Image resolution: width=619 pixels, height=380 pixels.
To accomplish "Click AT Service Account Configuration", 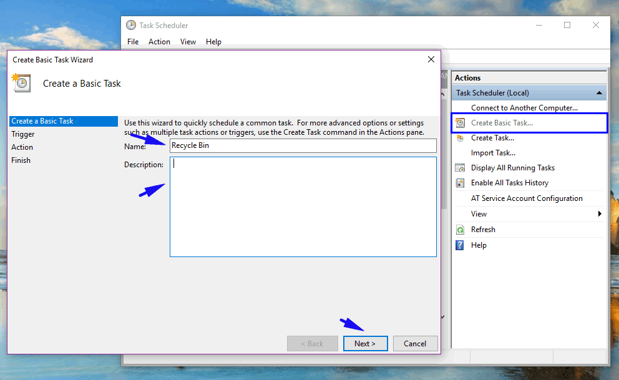I will (527, 198).
